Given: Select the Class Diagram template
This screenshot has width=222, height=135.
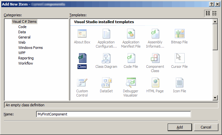Looking at the screenshot, I should point(106,59).
